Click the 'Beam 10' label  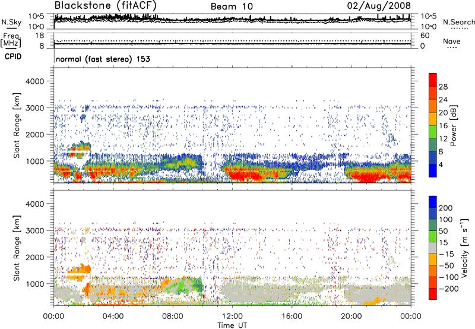point(232,7)
